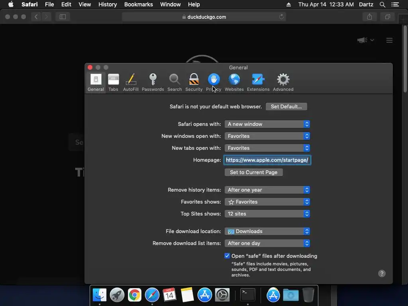Open the History menu

coord(108,4)
